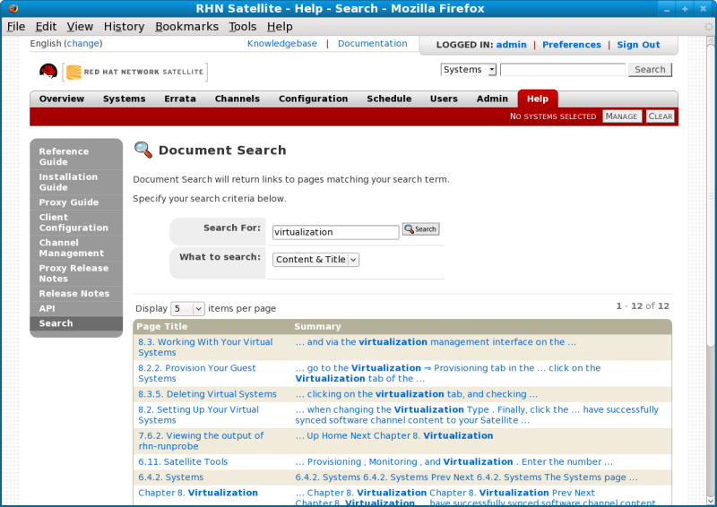Open the Knowledgebase link

click(x=281, y=44)
